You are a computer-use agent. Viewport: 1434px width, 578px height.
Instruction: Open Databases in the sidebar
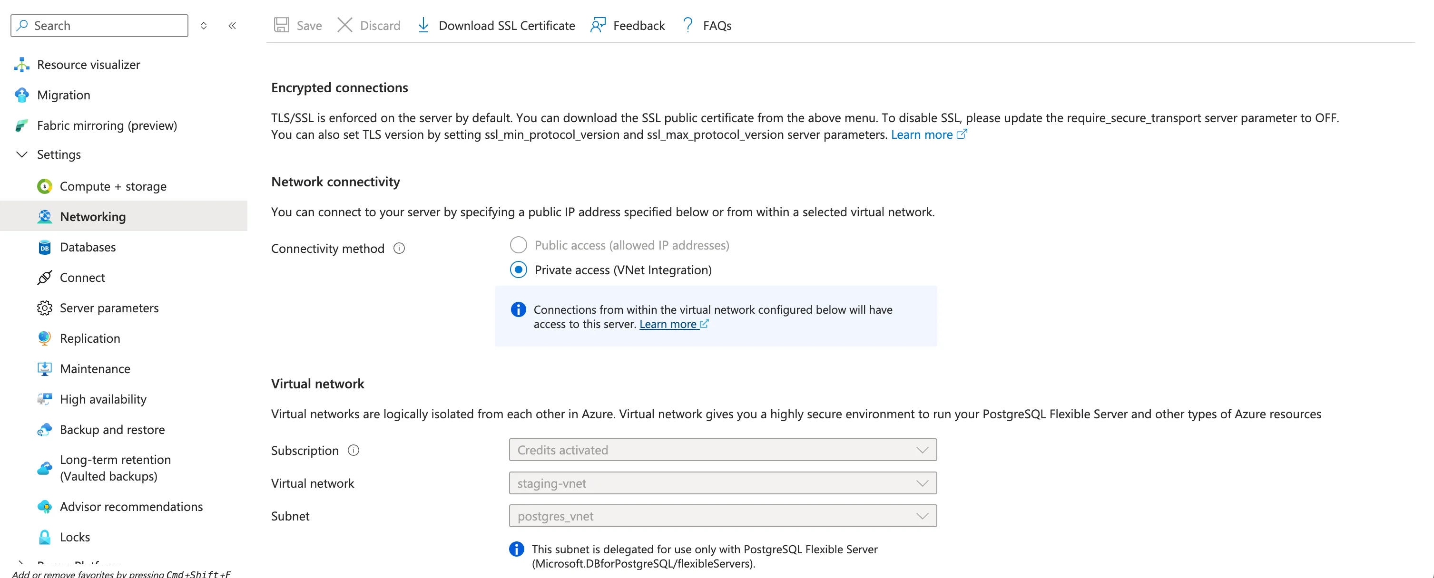coord(88,247)
